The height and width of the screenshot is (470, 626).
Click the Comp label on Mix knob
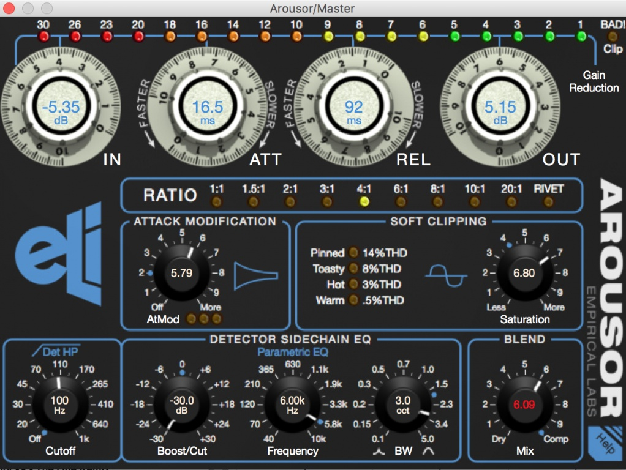click(556, 439)
